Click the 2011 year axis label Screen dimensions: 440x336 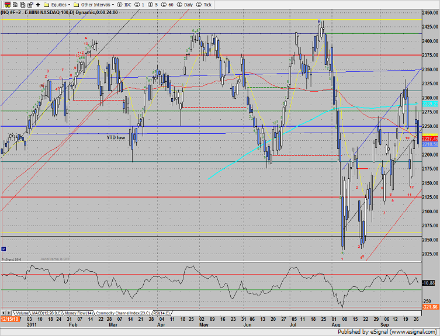pyautogui.click(x=32, y=325)
